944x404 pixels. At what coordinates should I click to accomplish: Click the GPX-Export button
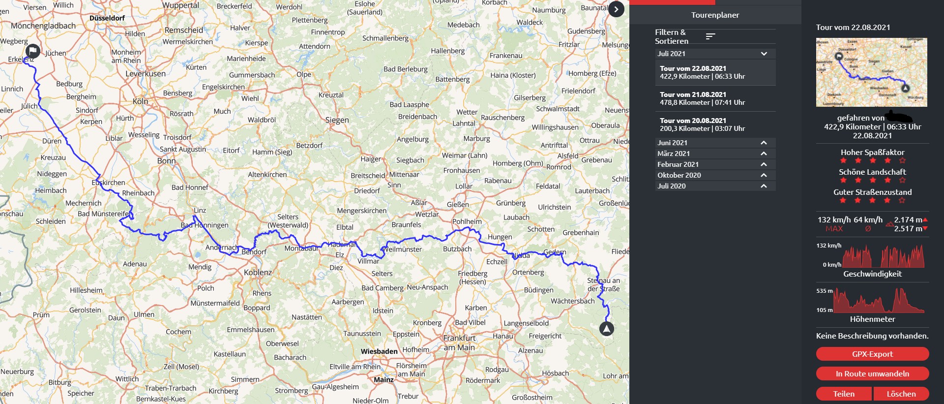coord(872,354)
